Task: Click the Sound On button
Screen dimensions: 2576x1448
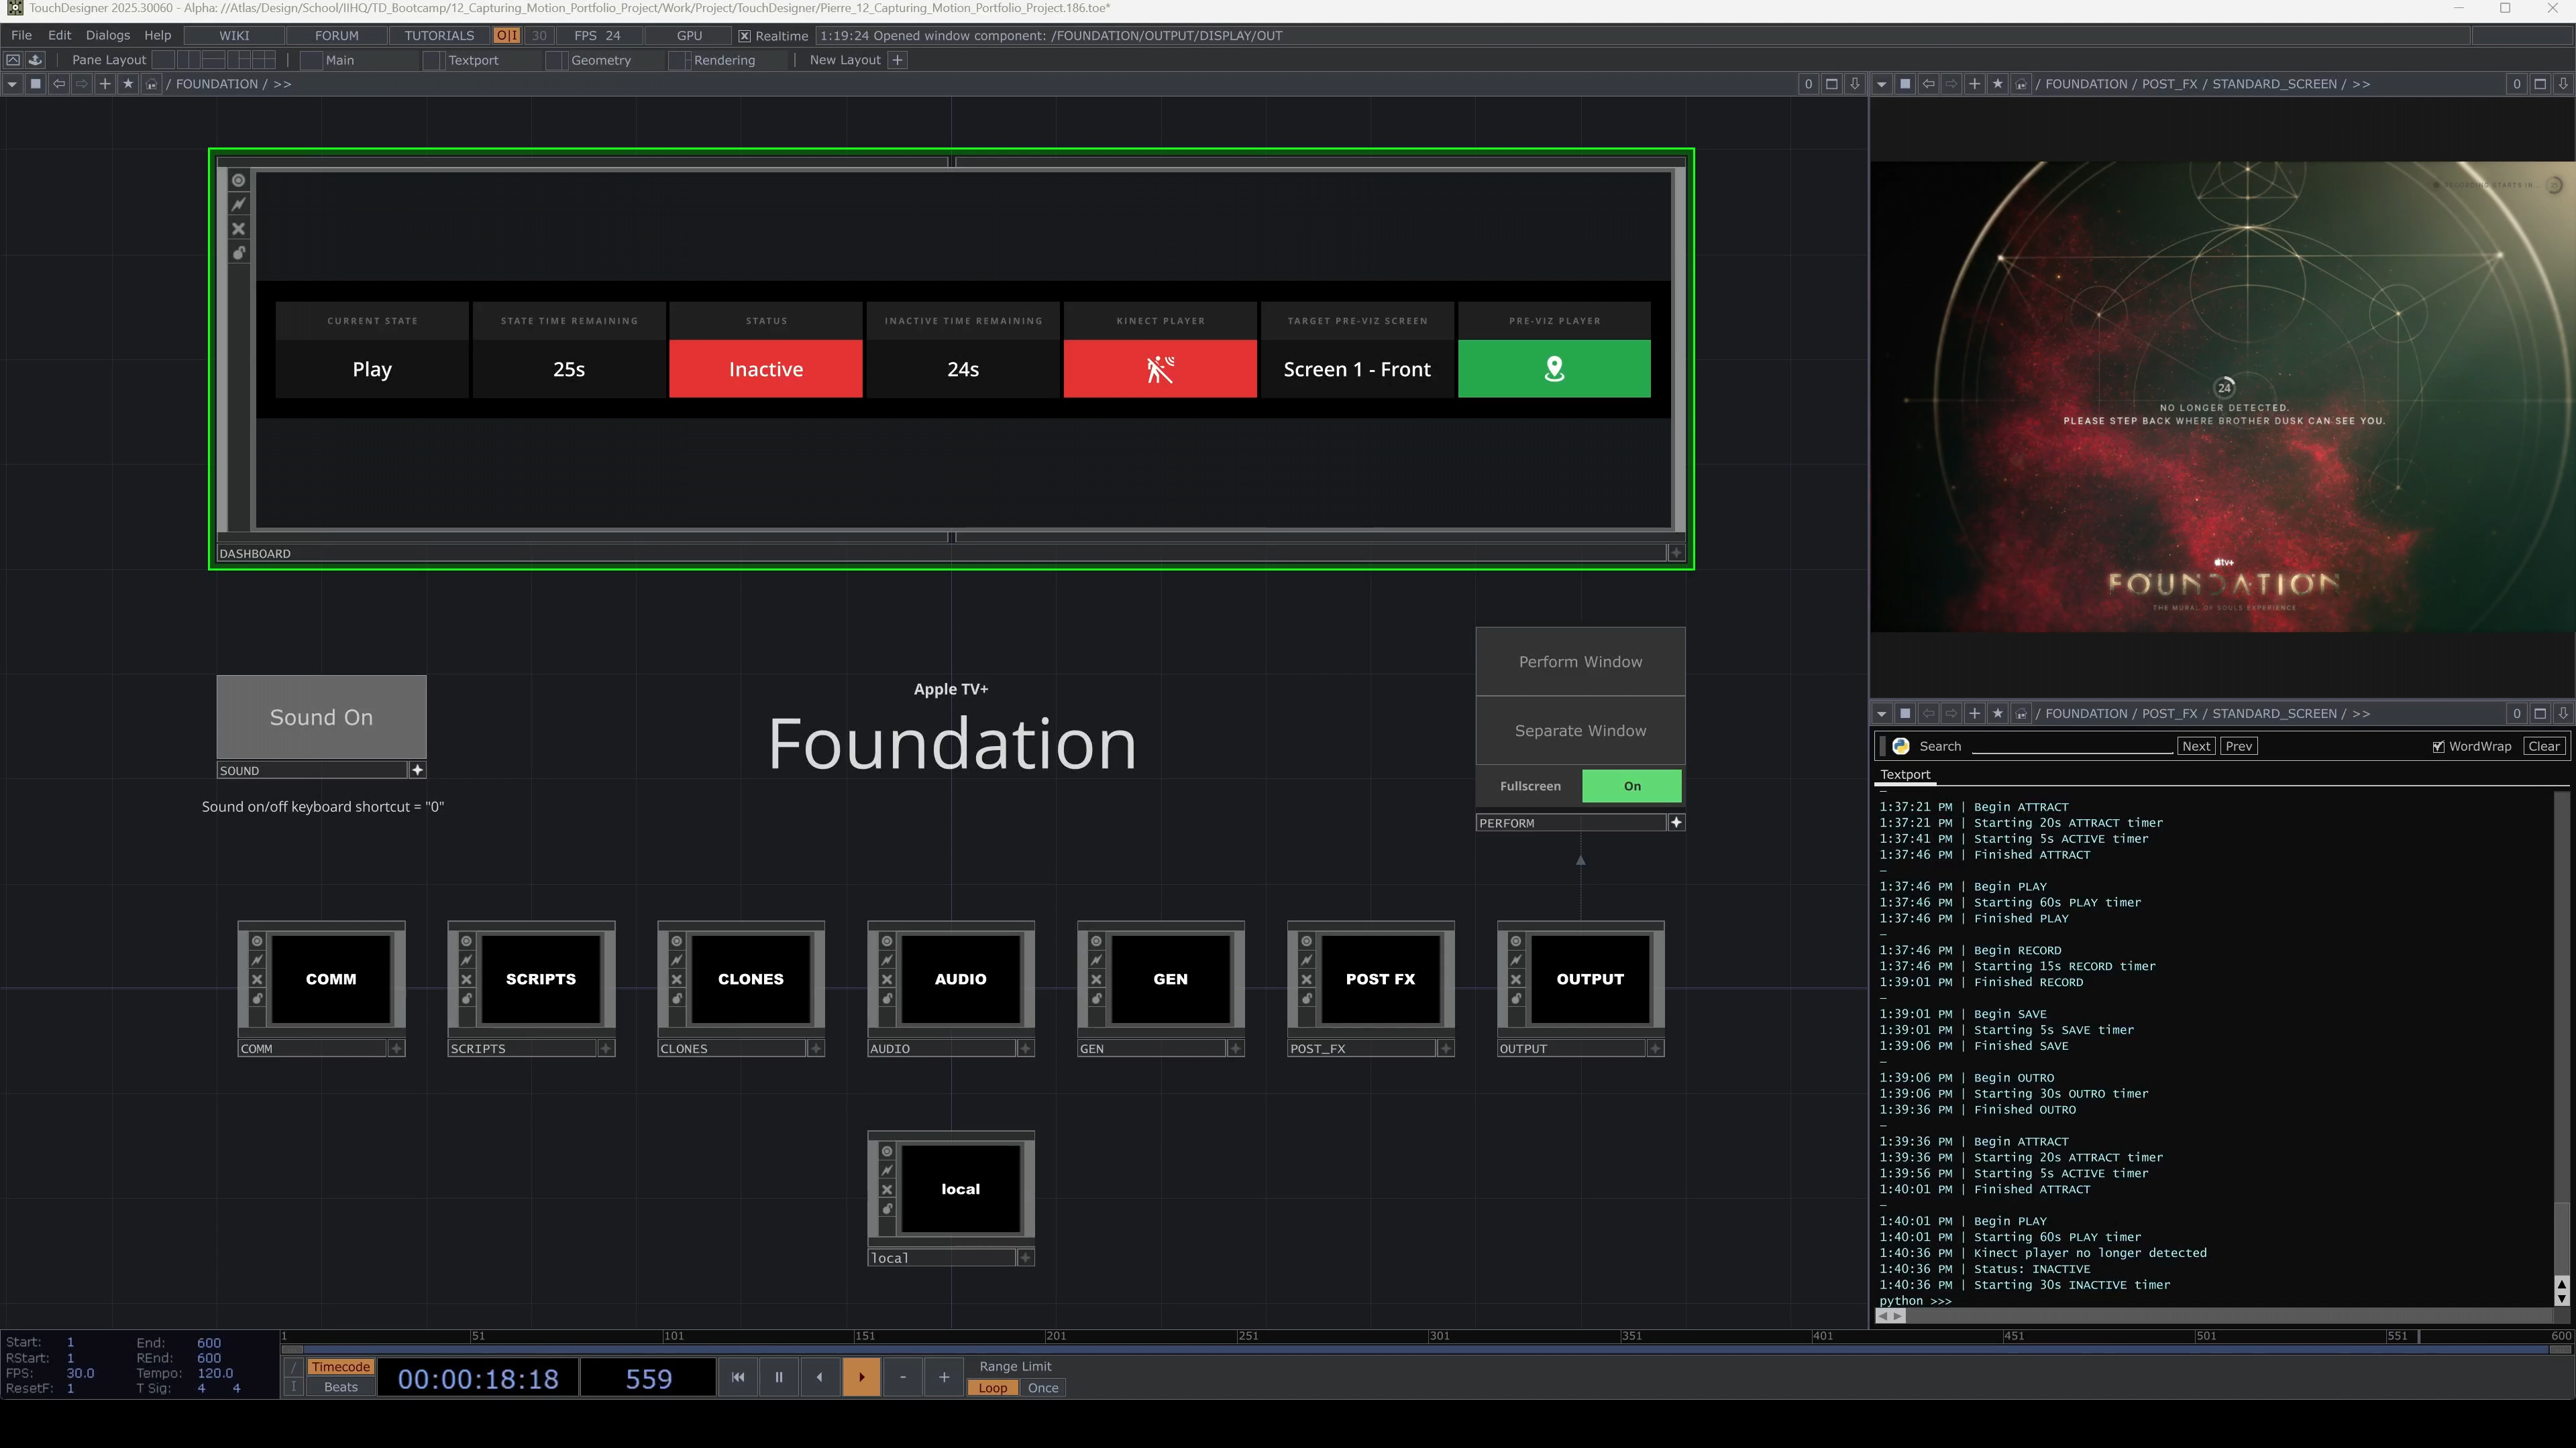Action: click(321, 717)
